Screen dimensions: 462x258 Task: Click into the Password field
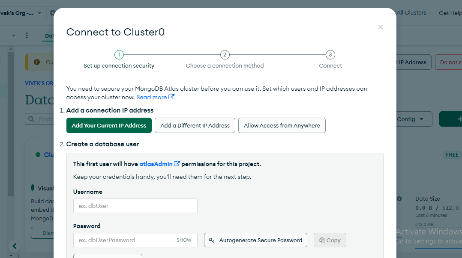point(124,240)
